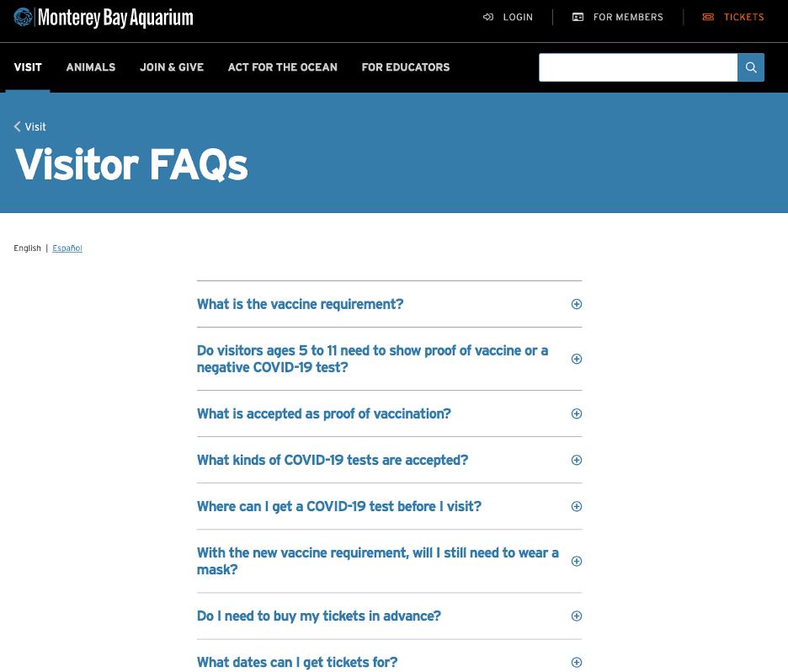Click the login arrow icon
The width and height of the screenshot is (788, 672).
(x=488, y=17)
